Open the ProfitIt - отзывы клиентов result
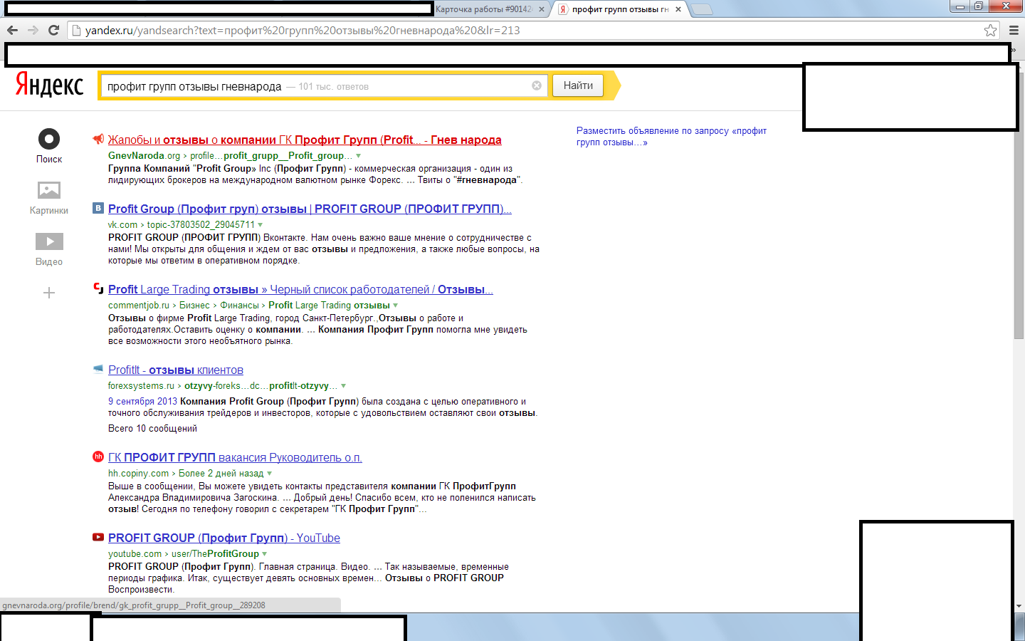This screenshot has width=1025, height=641. 176,370
